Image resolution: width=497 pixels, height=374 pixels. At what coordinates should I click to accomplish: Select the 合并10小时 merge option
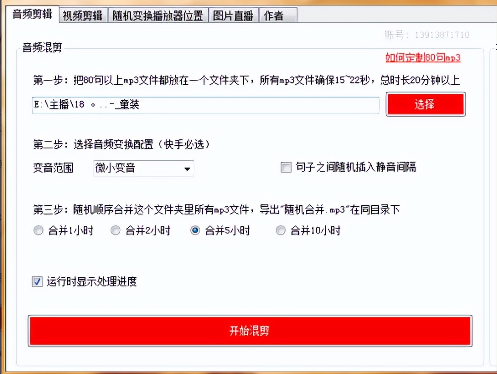(x=281, y=230)
